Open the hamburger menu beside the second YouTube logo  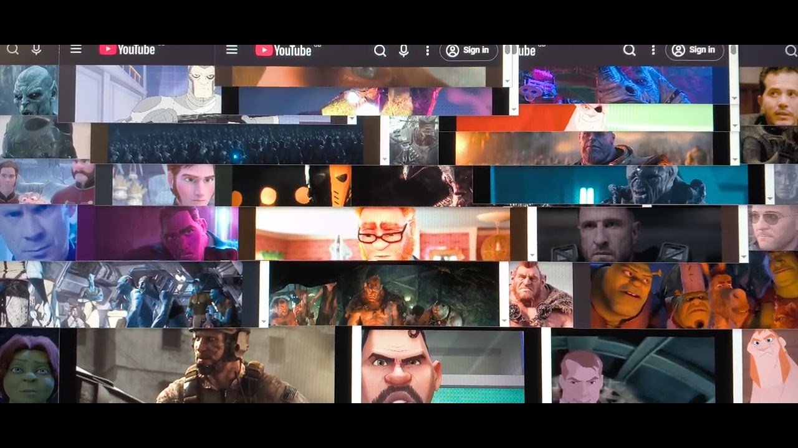[232, 50]
